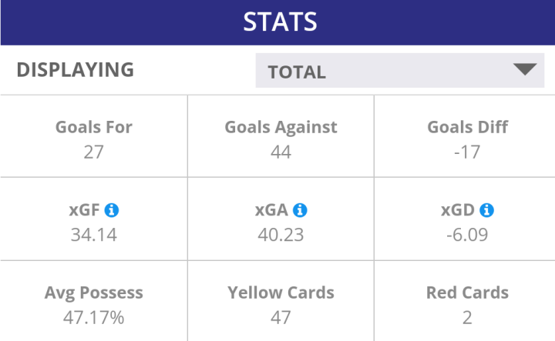This screenshot has width=555, height=341.
Task: Select the Goals Diff stat label
Action: (x=467, y=127)
